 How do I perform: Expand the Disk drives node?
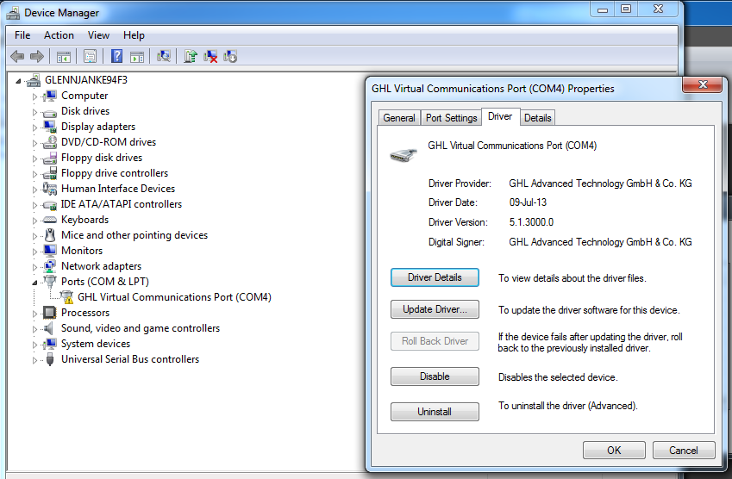34,112
